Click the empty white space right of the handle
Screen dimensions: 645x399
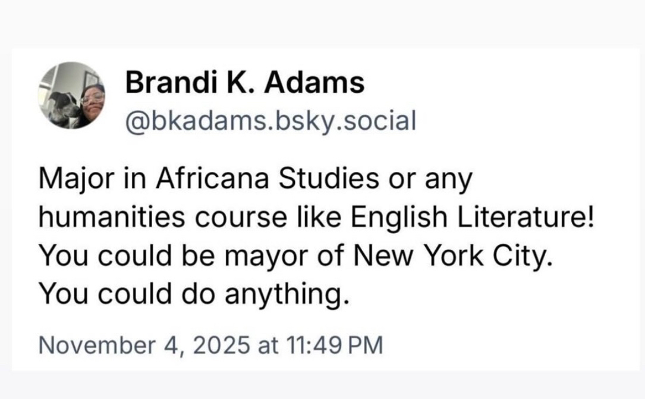[x=523, y=121]
